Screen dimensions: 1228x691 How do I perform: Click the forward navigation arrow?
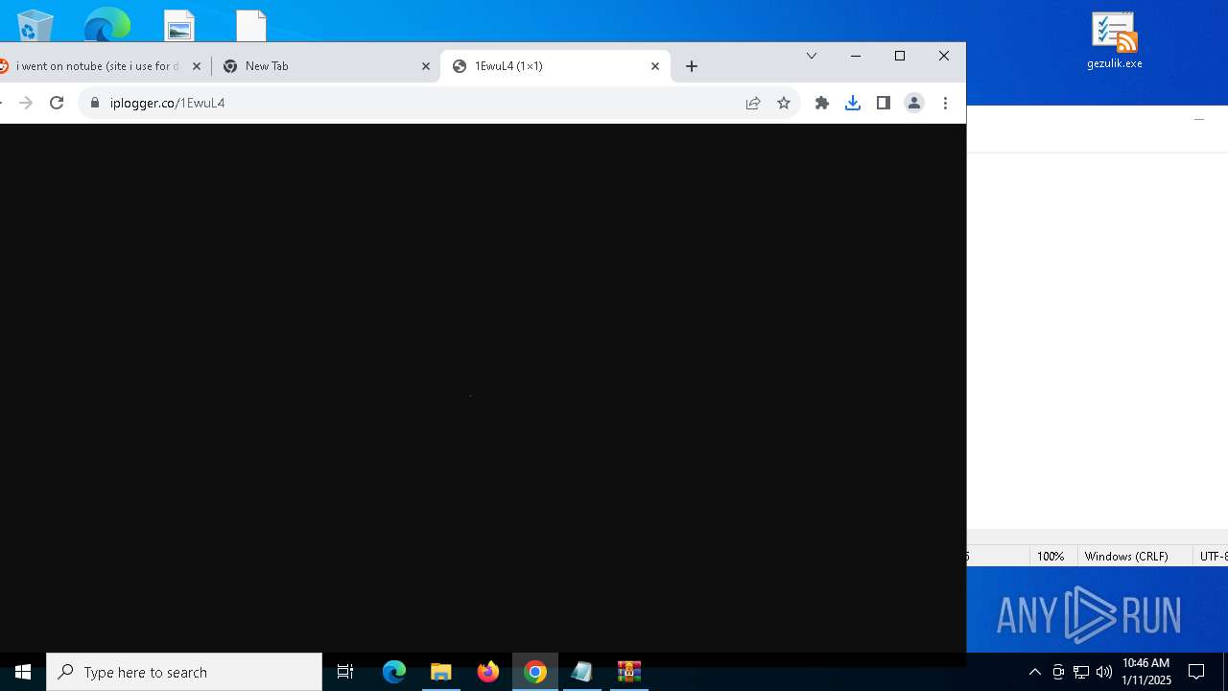26,103
